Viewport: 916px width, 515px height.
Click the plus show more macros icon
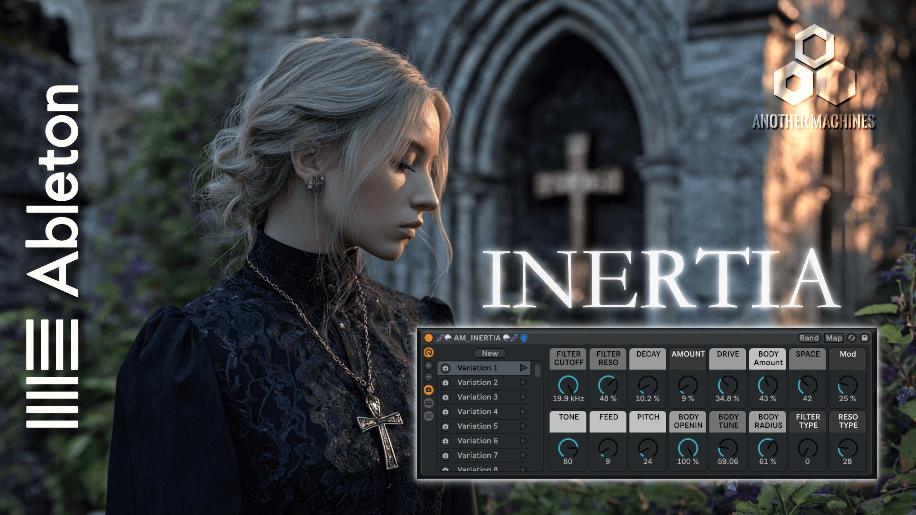coord(429,366)
